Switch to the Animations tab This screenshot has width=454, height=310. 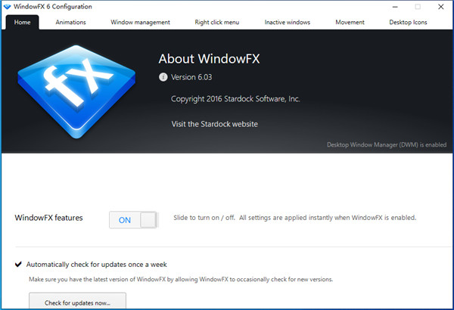pos(70,22)
